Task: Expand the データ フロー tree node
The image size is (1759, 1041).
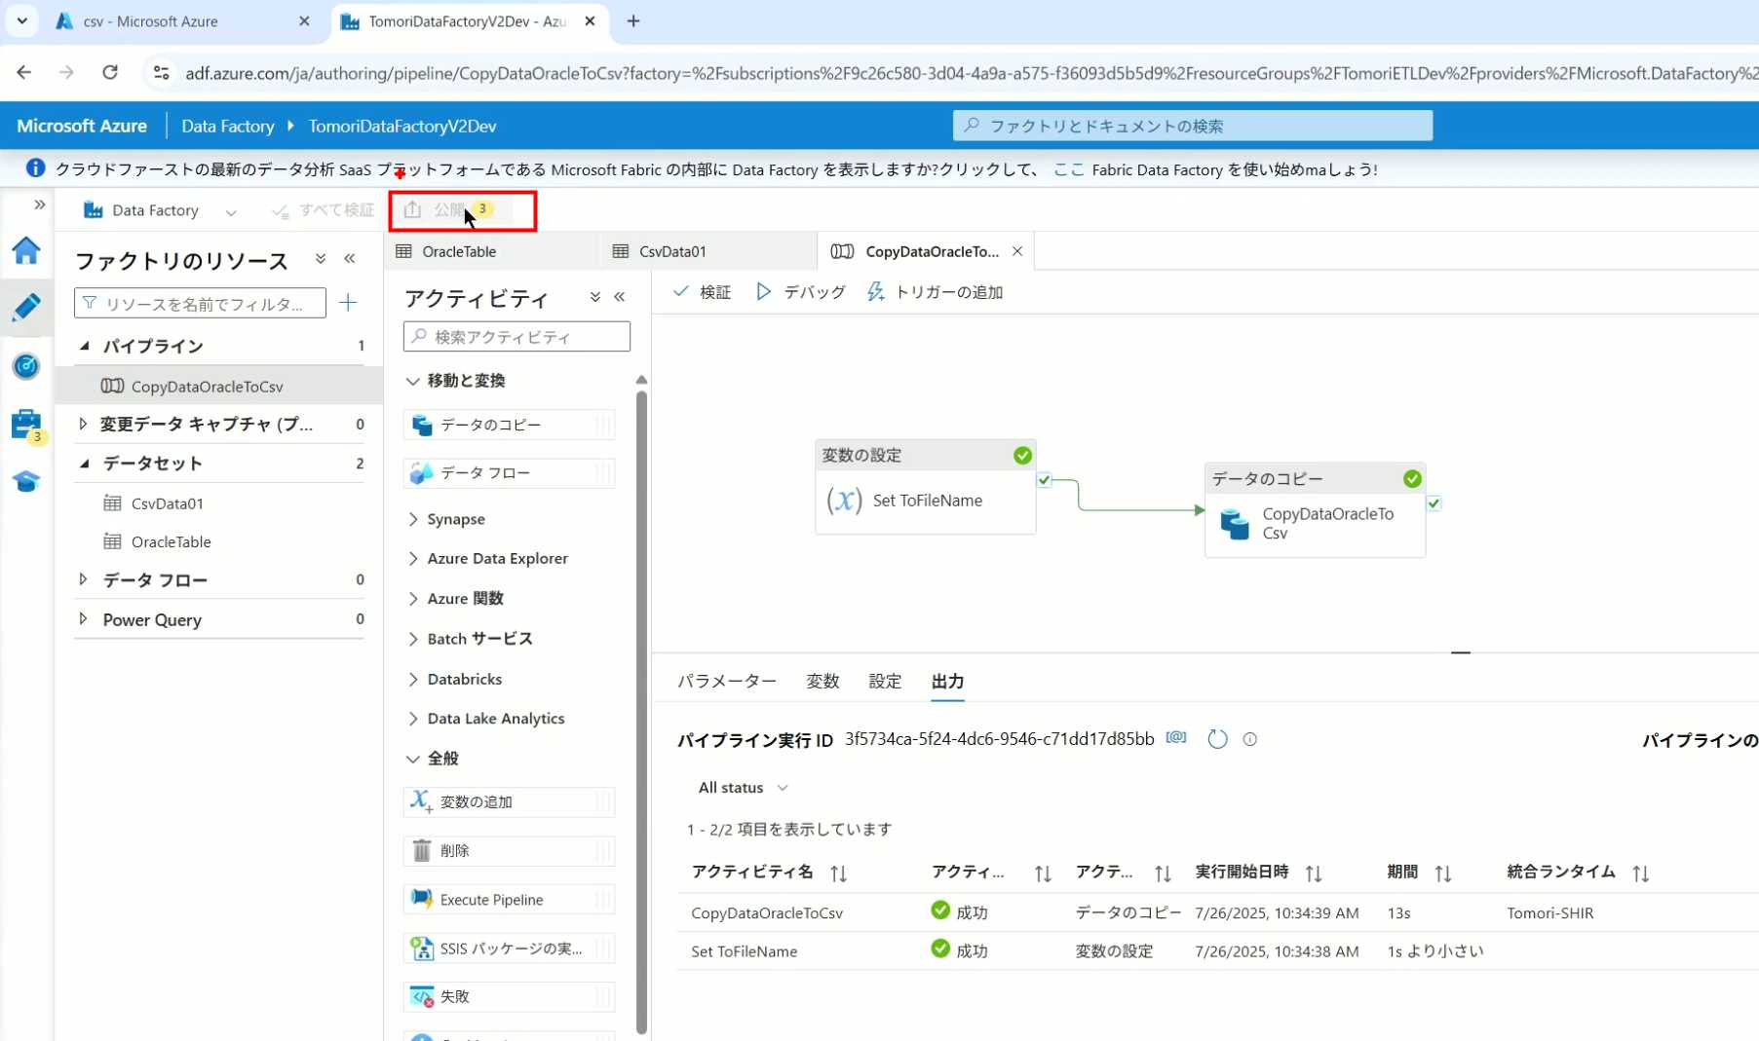Action: [x=84, y=580]
